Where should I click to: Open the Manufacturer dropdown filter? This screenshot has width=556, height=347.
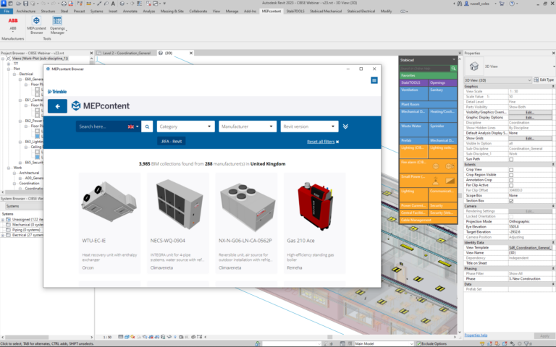pos(248,127)
